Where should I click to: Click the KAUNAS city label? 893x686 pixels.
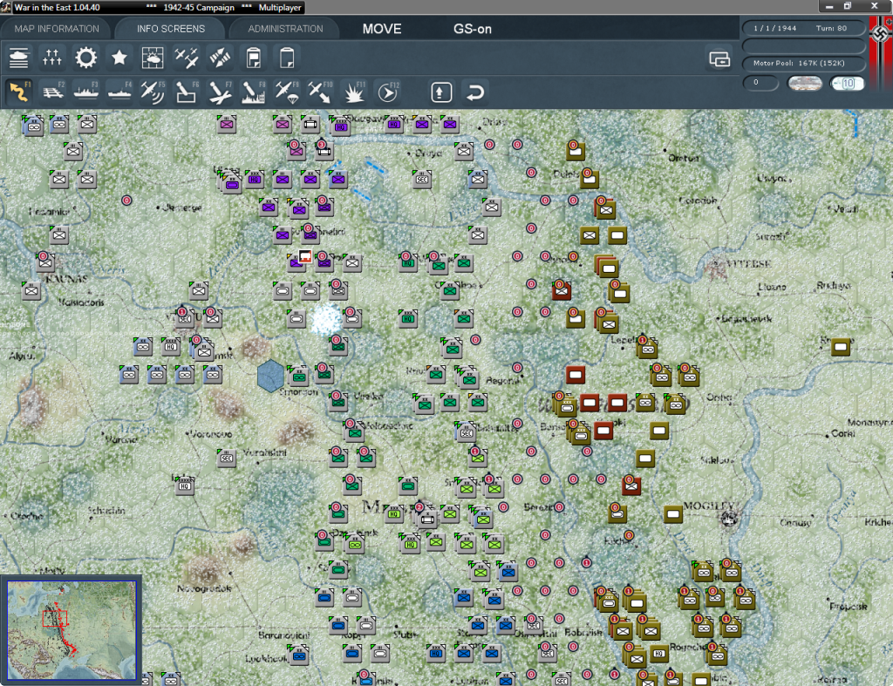[x=66, y=279]
